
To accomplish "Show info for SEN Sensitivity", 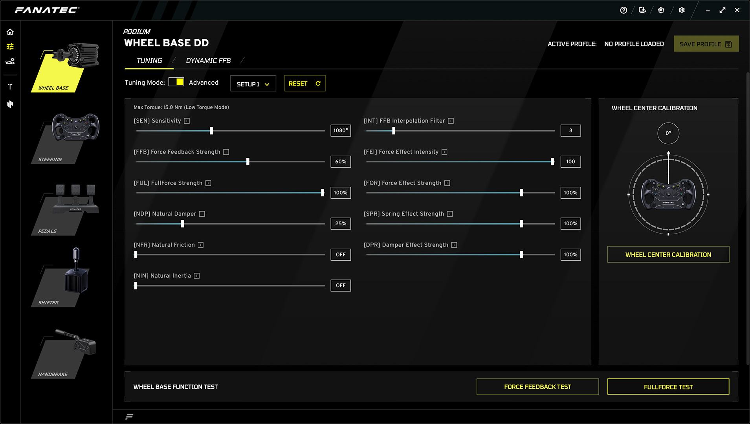I will 187,121.
